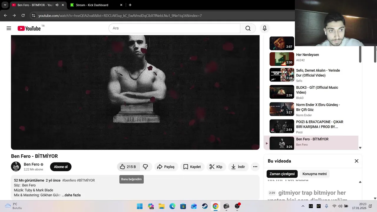This screenshot has width=377, height=212.
Task: Open the Windows Start menu
Action: click(140, 206)
